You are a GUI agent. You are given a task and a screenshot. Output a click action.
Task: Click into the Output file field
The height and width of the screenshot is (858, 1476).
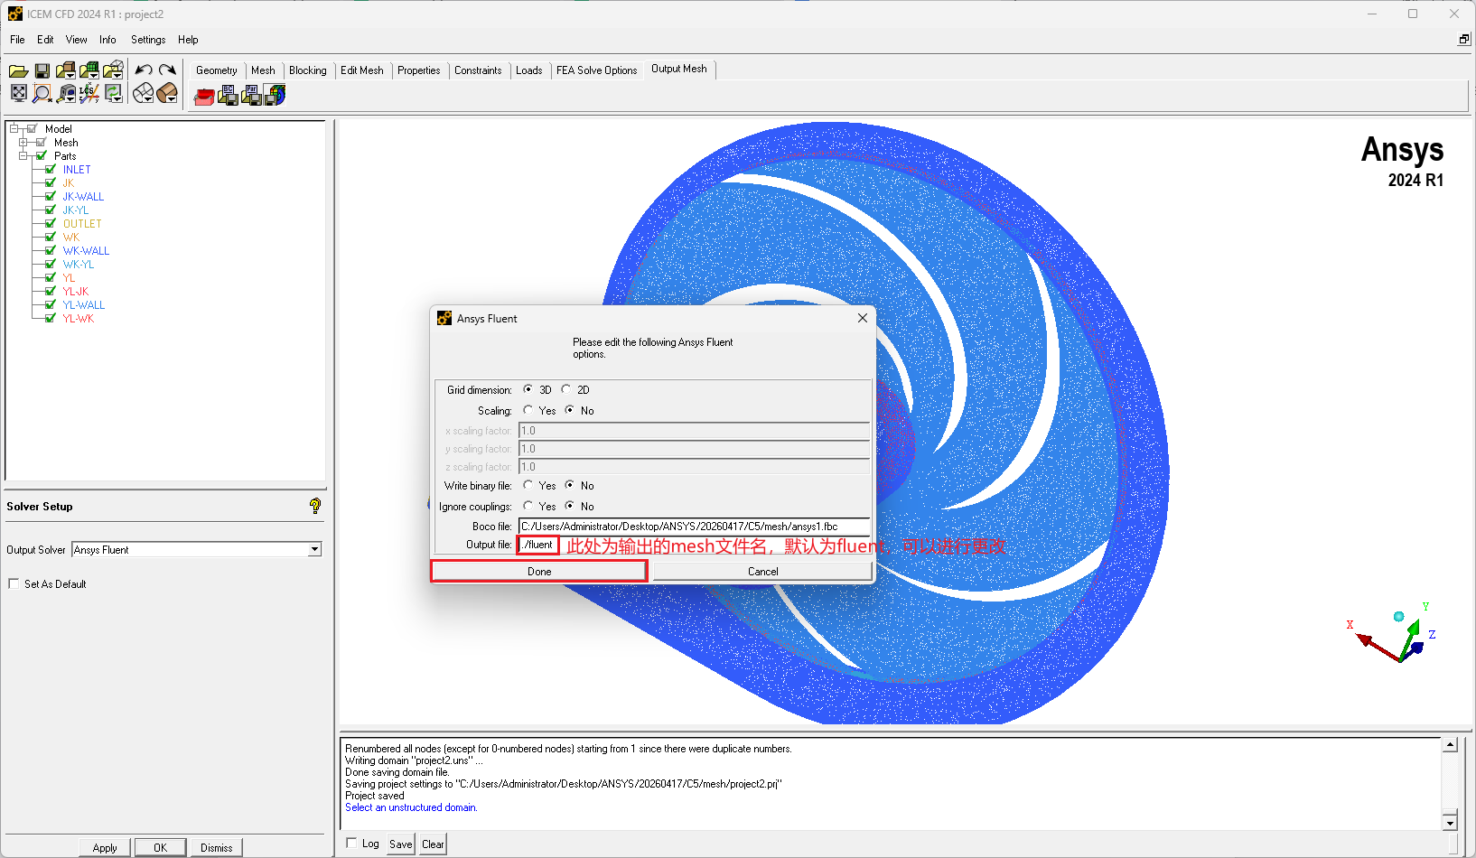click(539, 545)
